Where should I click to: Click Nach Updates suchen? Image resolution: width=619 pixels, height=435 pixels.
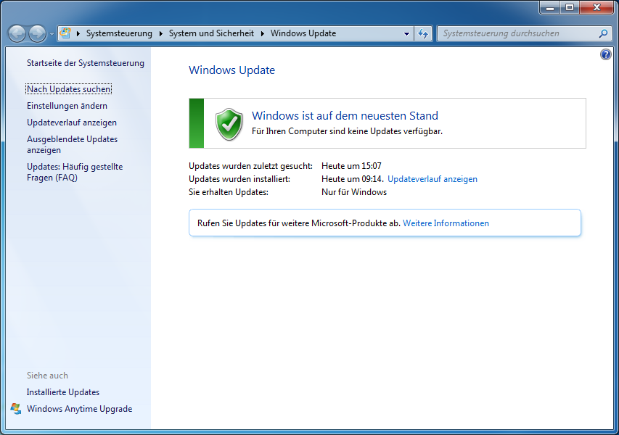(68, 89)
